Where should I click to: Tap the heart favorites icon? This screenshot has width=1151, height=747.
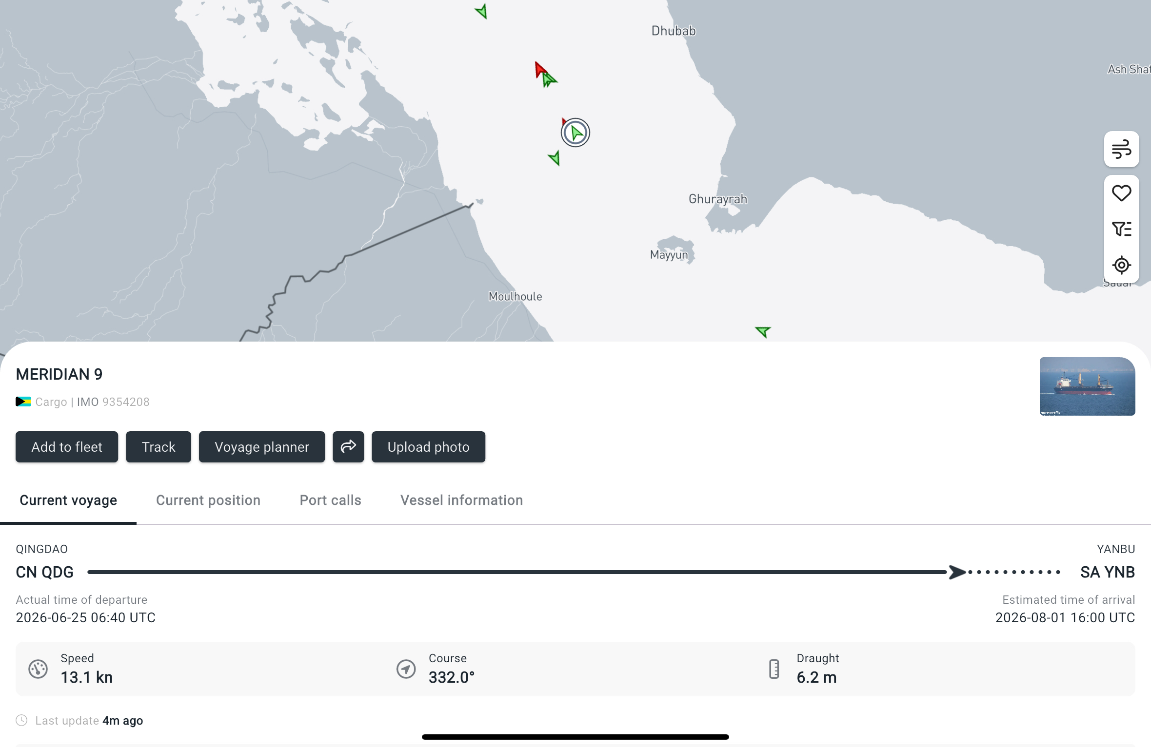[1121, 193]
